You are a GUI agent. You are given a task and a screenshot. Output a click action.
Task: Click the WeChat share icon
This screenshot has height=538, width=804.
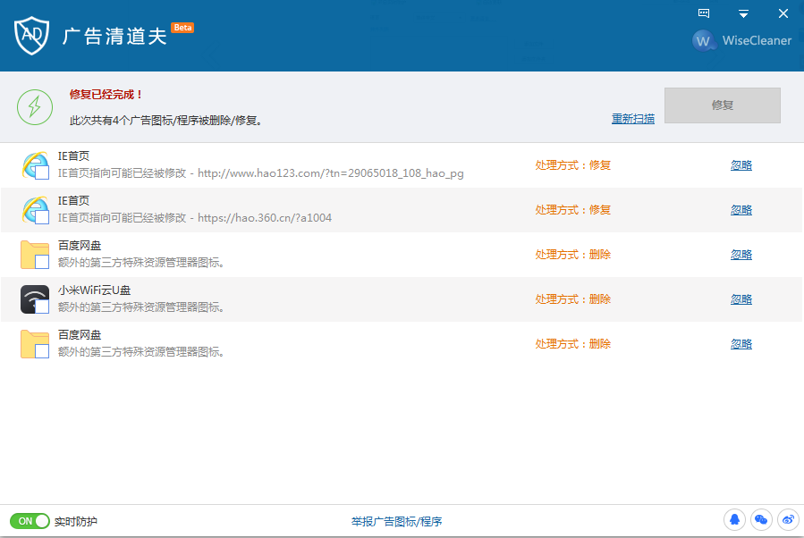761,520
